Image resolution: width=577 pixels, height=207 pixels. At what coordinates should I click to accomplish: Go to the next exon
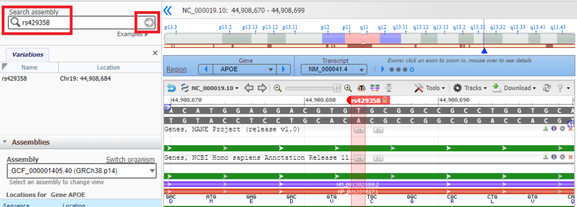(383, 69)
